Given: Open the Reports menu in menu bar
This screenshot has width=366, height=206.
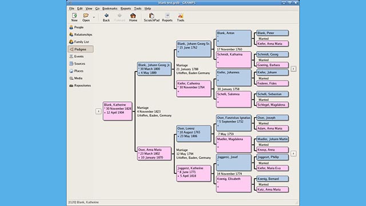Looking at the screenshot, I should pyautogui.click(x=126, y=9).
